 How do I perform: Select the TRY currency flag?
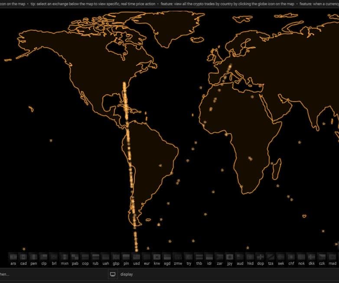click(x=189, y=257)
